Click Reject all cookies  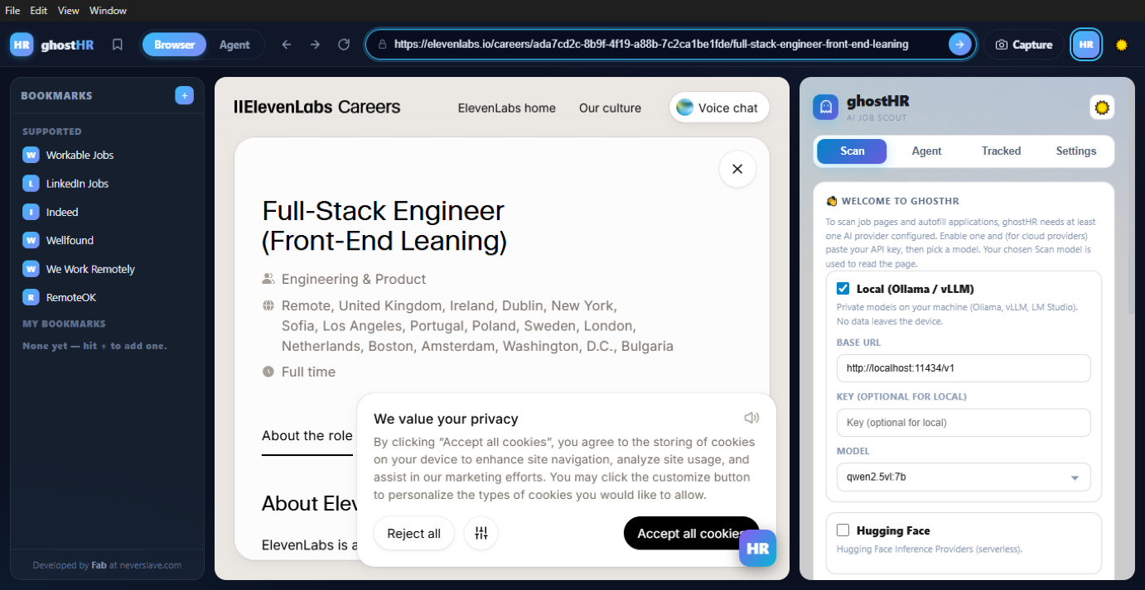(413, 533)
